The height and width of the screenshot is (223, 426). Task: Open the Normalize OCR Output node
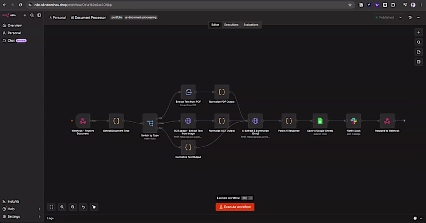[222, 121]
